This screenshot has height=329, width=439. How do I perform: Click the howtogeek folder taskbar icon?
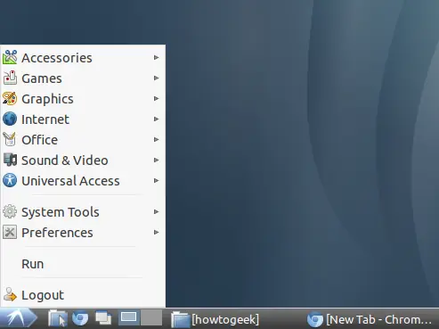pyautogui.click(x=180, y=319)
